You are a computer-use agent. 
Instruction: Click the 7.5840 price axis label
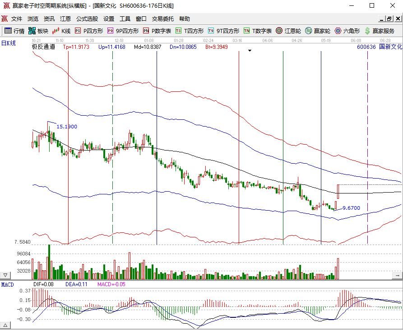(23, 242)
